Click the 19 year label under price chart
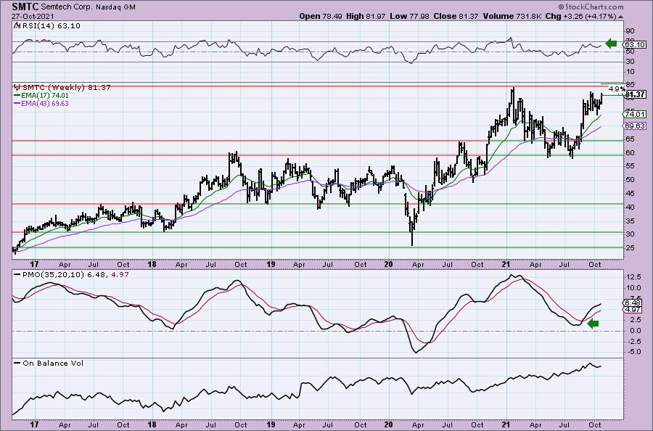This screenshot has width=653, height=431. [x=271, y=264]
